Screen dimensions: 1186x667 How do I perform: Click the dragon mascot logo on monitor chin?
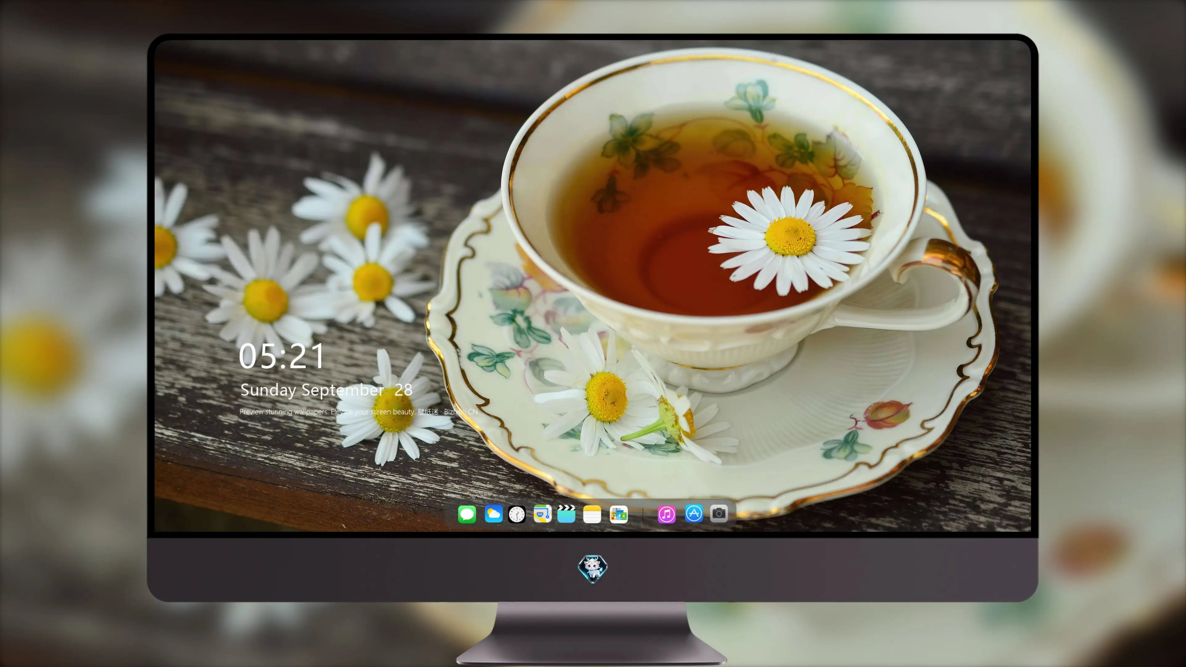pos(593,569)
